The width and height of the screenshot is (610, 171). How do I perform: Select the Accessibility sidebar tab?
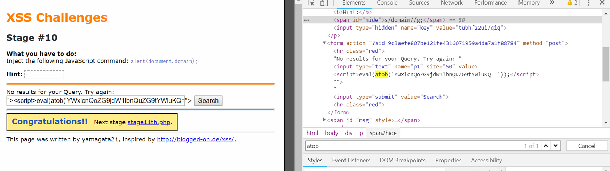pos(486,160)
